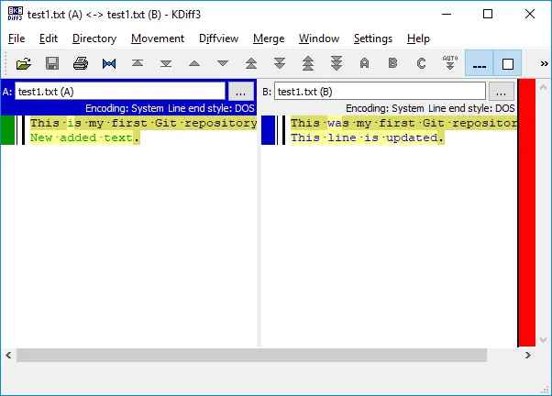
Task: Toggle the white square toolbar button
Action: (508, 63)
